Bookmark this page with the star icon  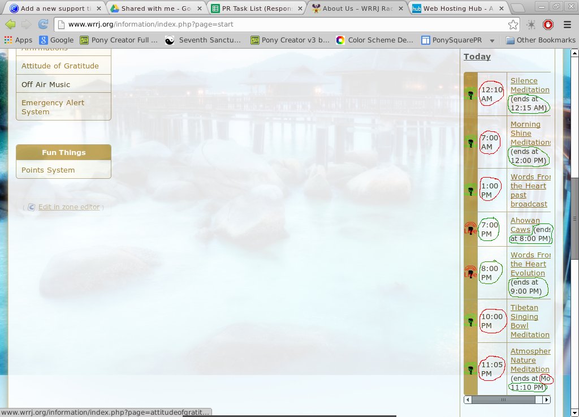[512, 25]
